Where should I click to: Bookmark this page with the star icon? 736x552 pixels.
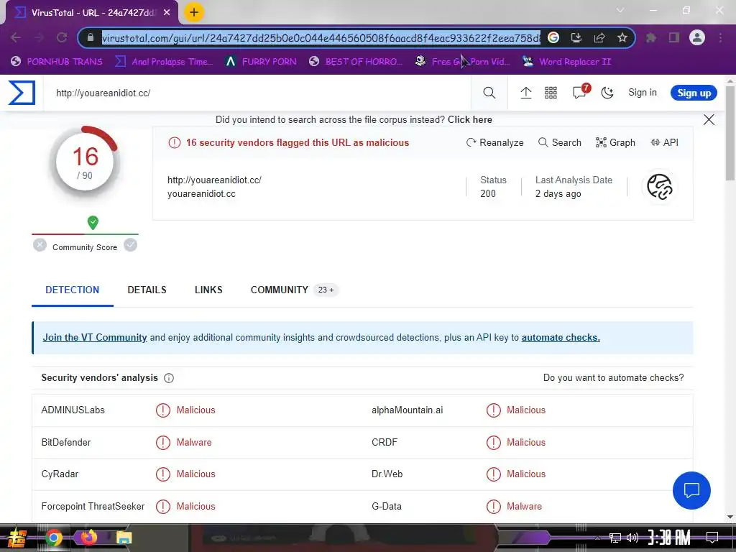622,37
